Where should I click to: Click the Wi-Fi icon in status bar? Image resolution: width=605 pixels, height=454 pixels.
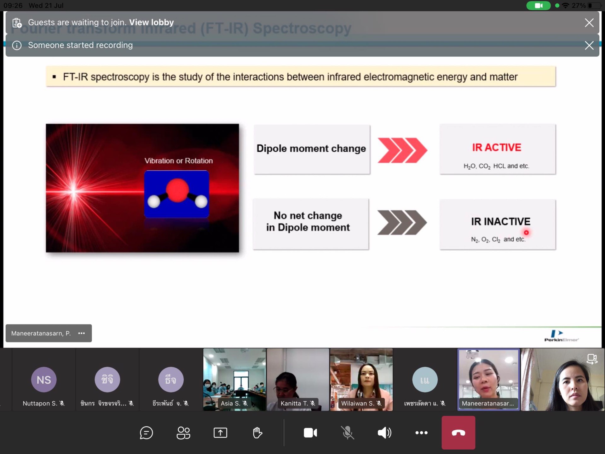coord(566,5)
